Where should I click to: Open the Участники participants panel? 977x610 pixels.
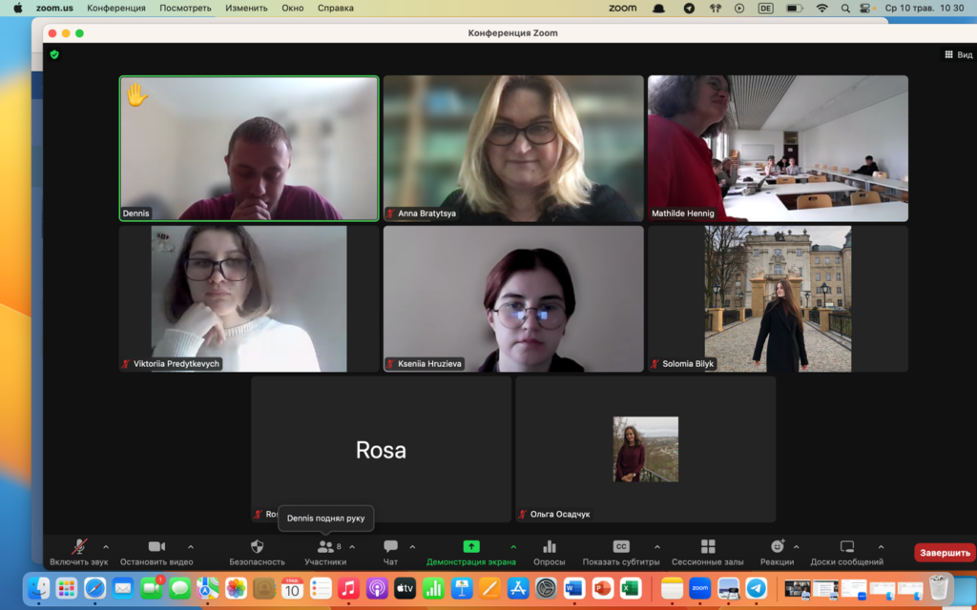tap(325, 547)
